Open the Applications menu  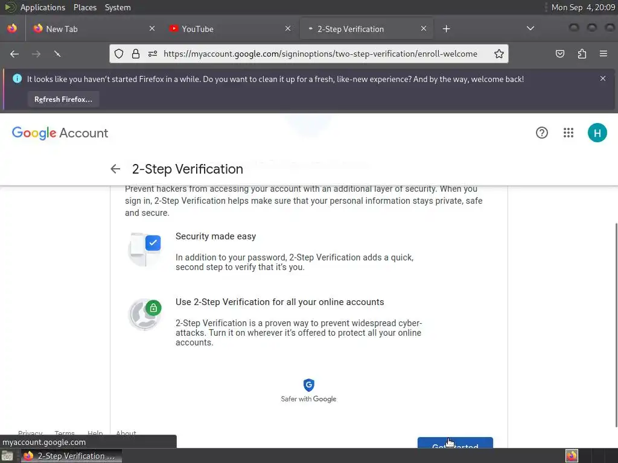[x=43, y=7]
